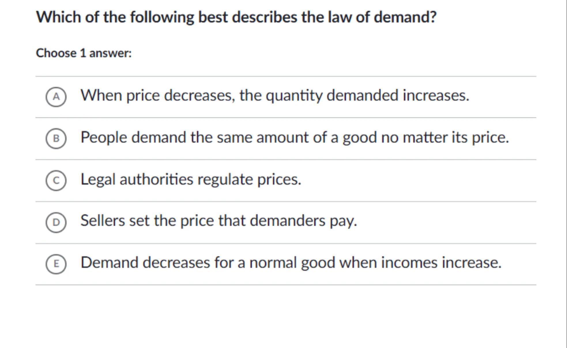Screen dimensions: 567x348
Task: Click the 'Choose 1 answer:' label
Action: [x=84, y=53]
